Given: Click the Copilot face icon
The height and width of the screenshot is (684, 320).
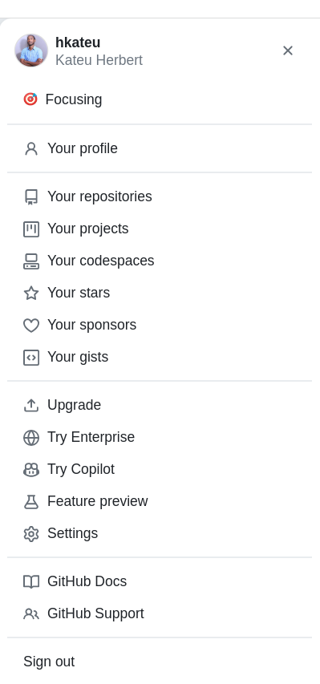Looking at the screenshot, I should tap(31, 469).
